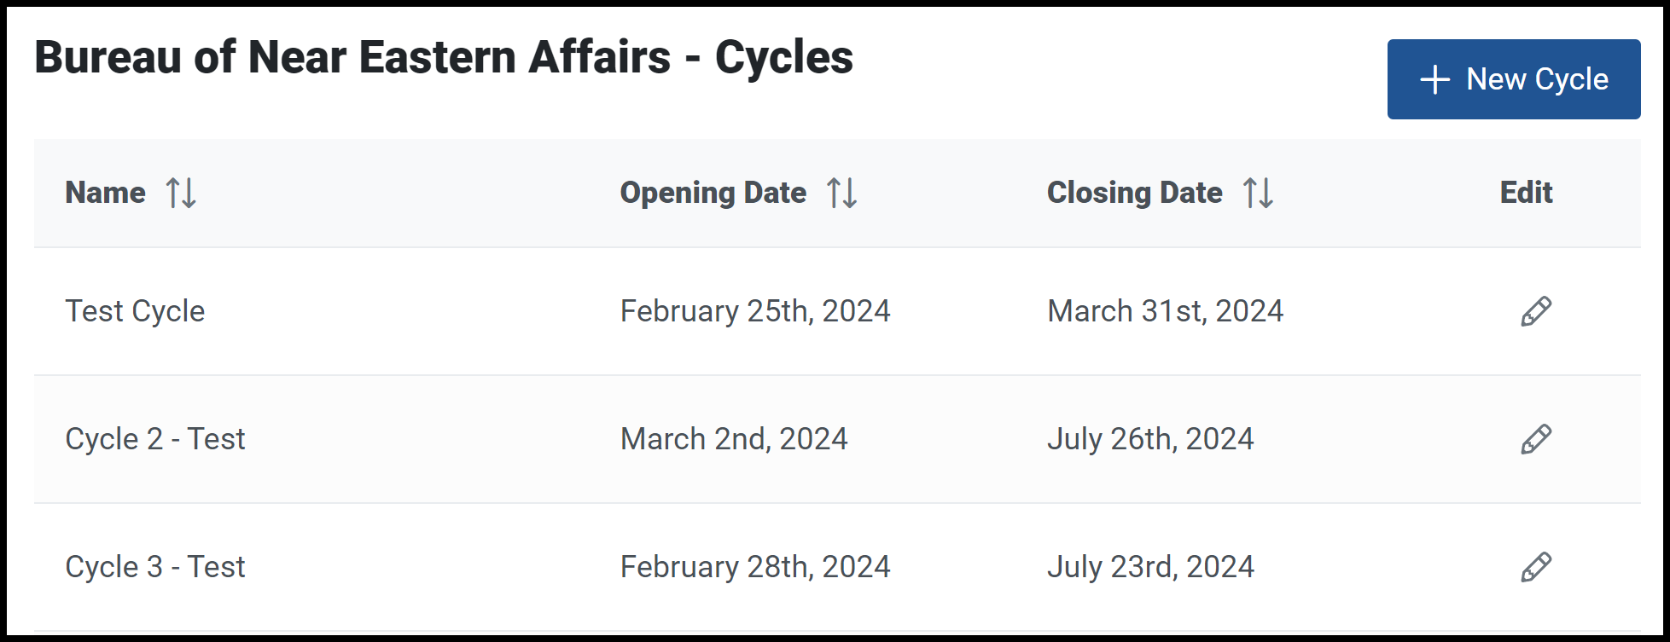Edit Test Cycle with pencil icon
This screenshot has height=642, width=1670.
click(x=1536, y=311)
